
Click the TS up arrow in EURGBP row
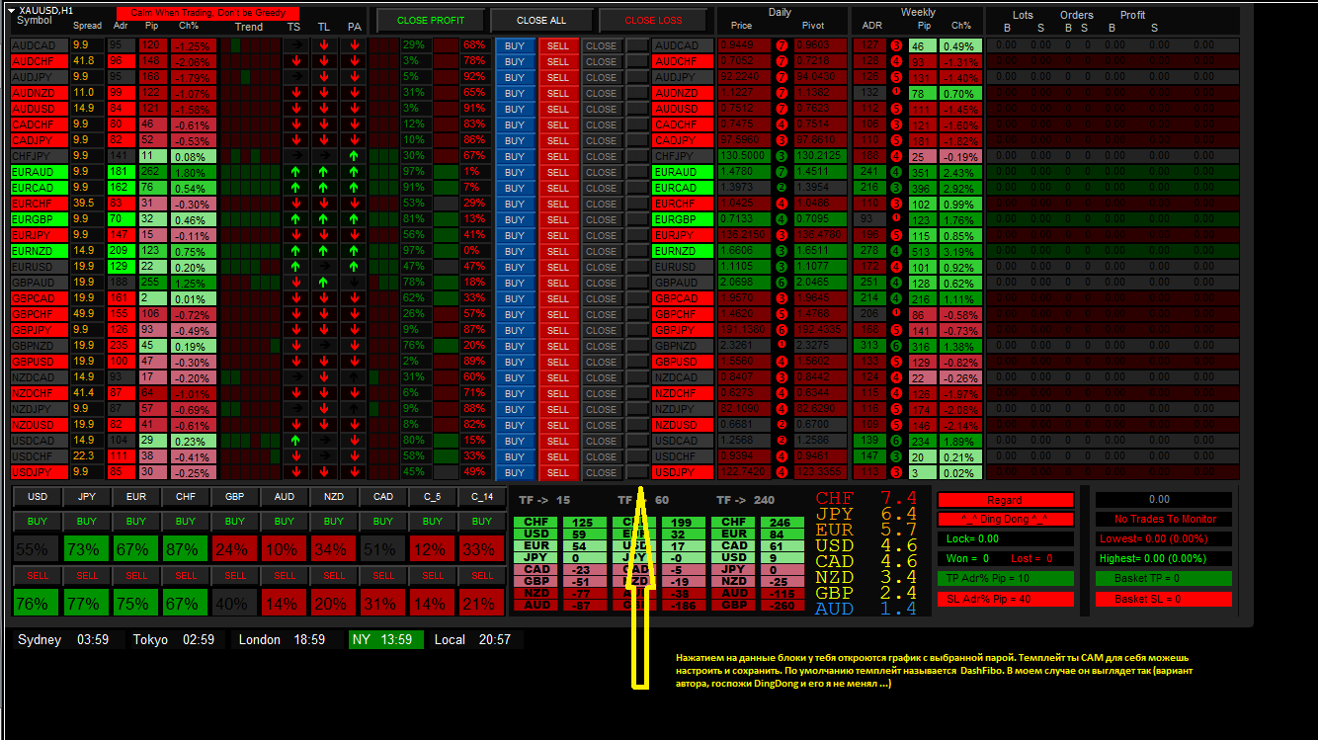[294, 219]
